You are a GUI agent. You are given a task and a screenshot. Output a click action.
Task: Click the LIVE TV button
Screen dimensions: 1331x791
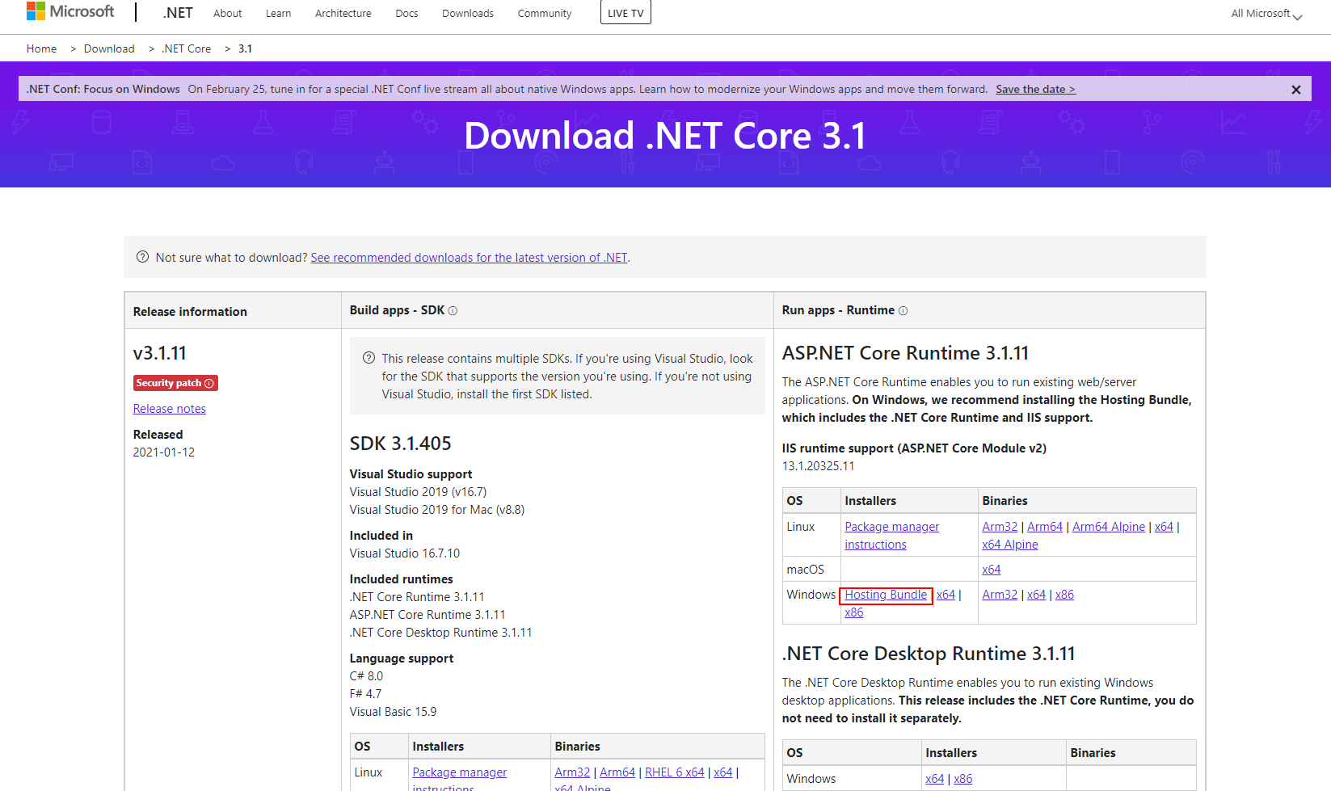625,13
